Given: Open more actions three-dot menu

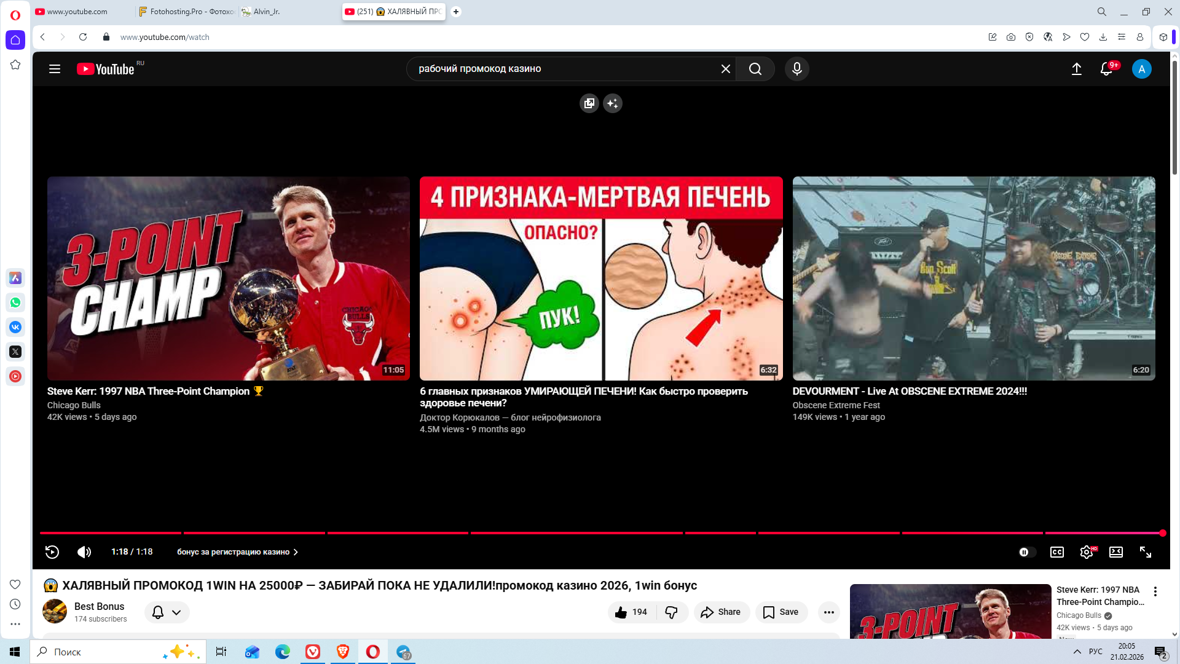Looking at the screenshot, I should coord(828,612).
